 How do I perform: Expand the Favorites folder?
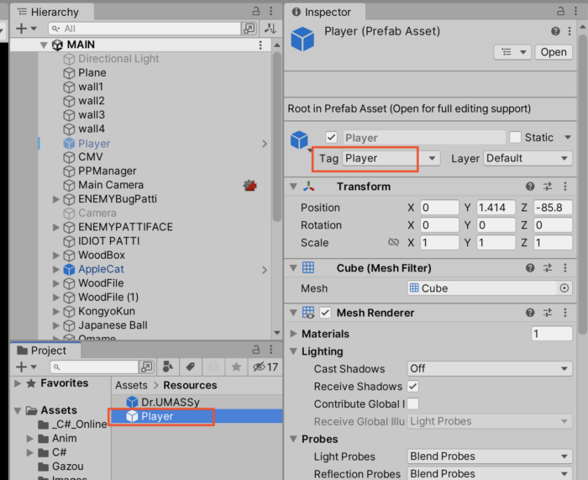pos(18,383)
